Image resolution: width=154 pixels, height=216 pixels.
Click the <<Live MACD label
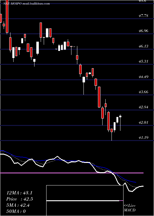(130, 208)
